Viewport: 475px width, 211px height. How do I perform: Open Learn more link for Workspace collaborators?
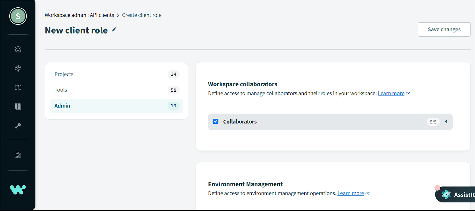[391, 93]
